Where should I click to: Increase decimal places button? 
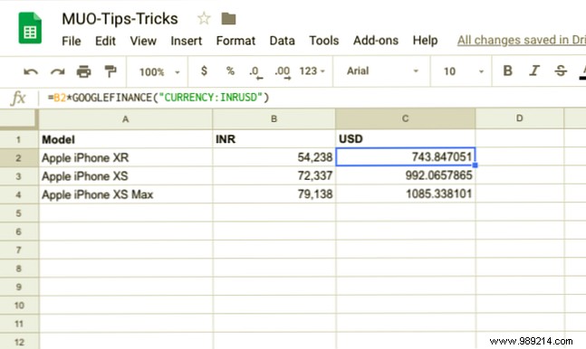(283, 72)
